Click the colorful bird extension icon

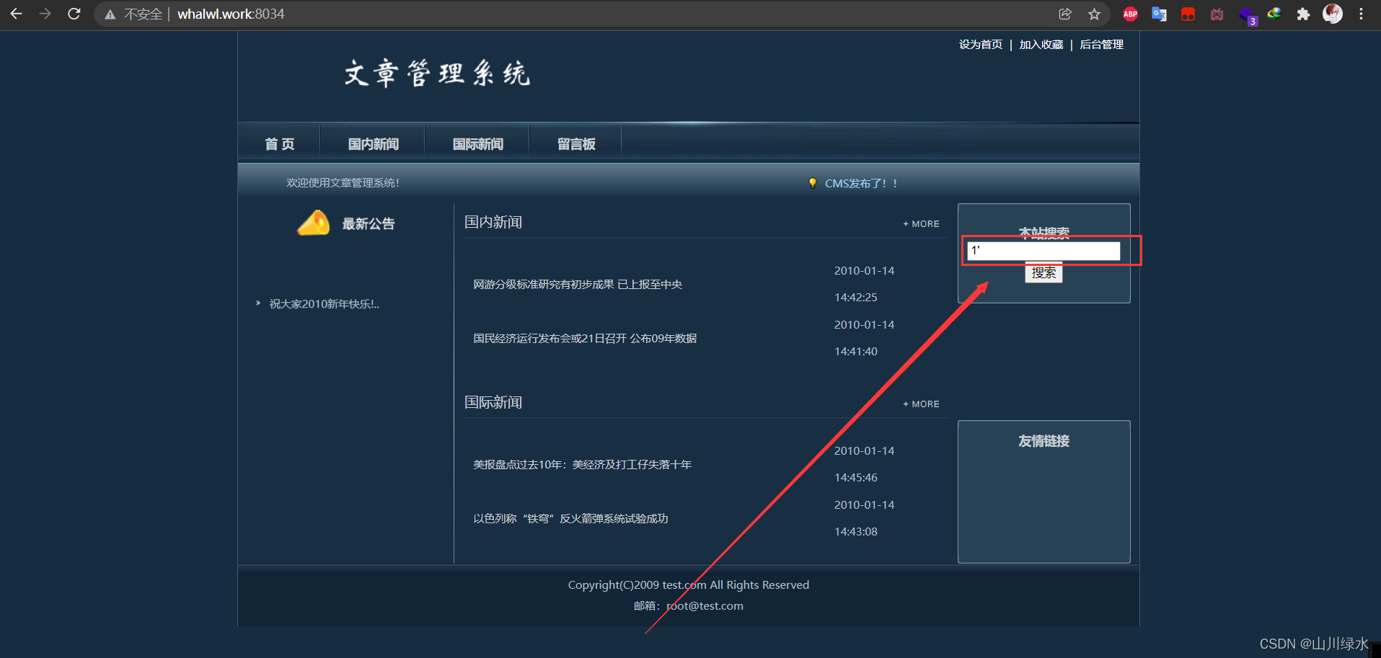pyautogui.click(x=1274, y=13)
